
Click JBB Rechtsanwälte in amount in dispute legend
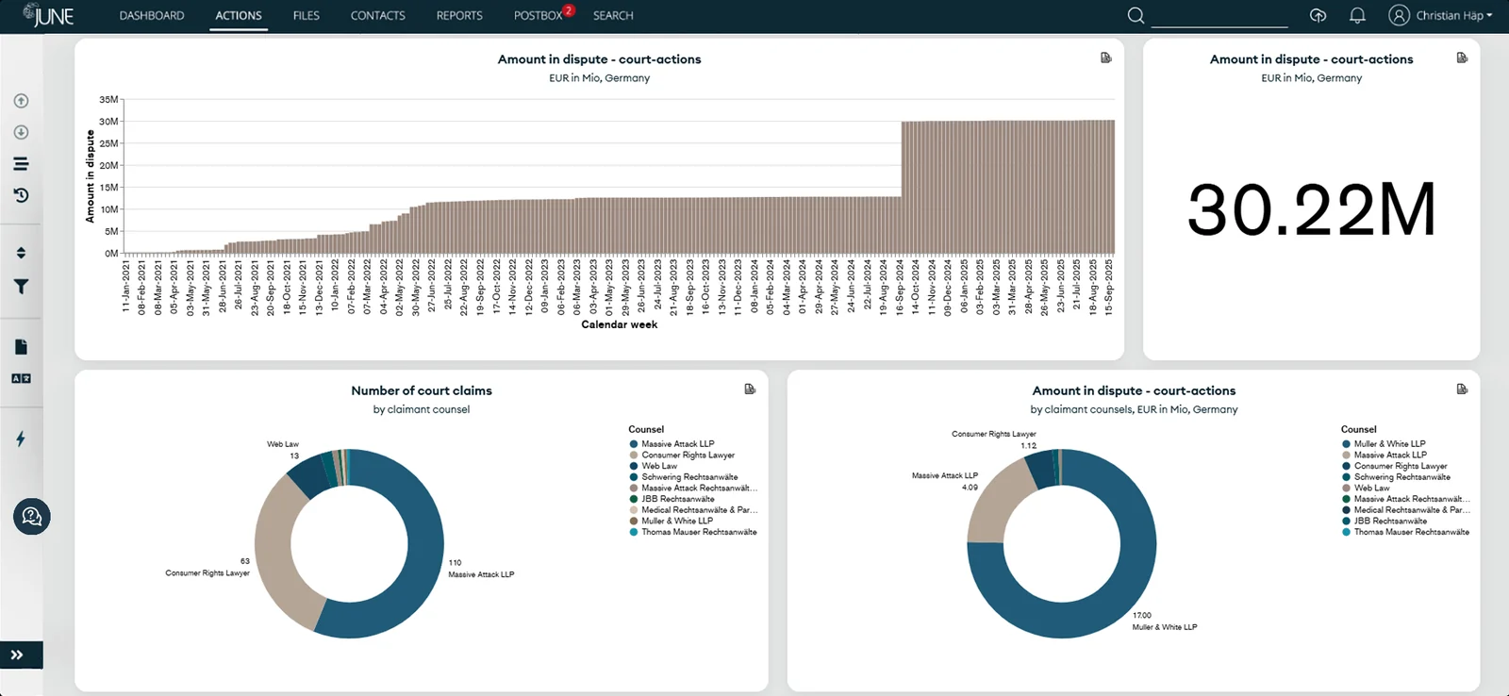1390,521
